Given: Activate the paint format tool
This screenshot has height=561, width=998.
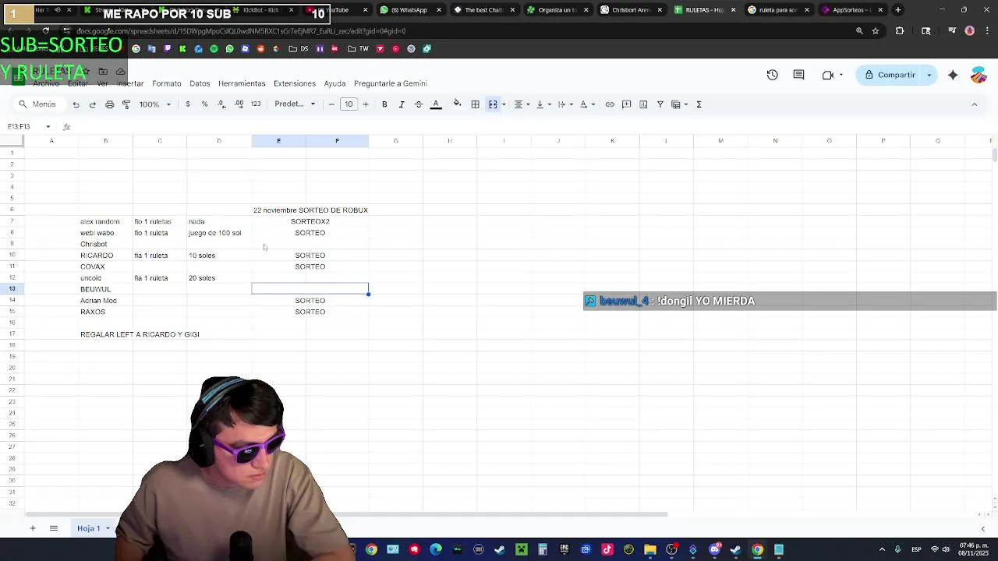Looking at the screenshot, I should pyautogui.click(x=126, y=104).
